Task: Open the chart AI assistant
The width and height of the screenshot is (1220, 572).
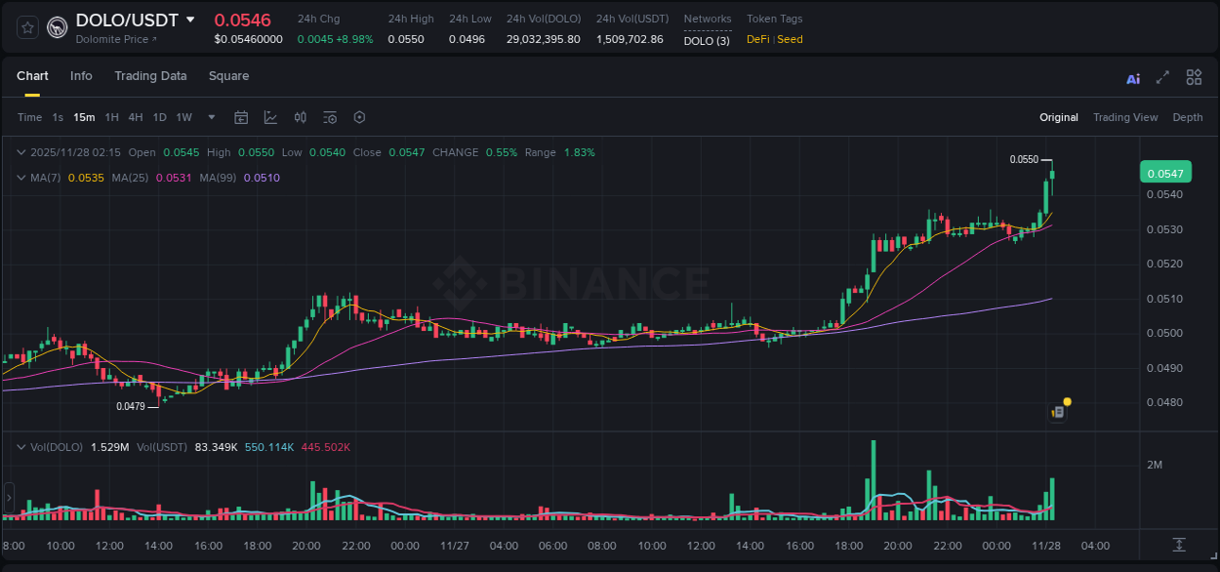Action: (1133, 77)
